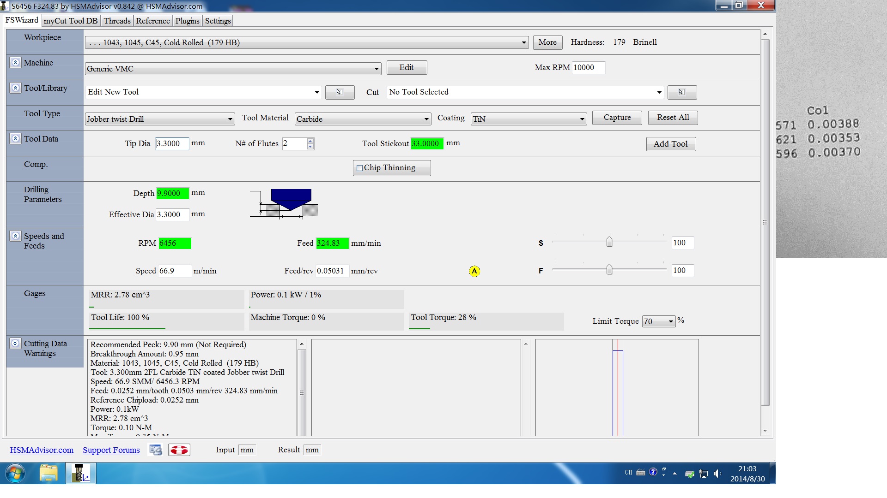887x498 pixels.
Task: Click the red lifebuoy help icon
Action: tap(179, 450)
